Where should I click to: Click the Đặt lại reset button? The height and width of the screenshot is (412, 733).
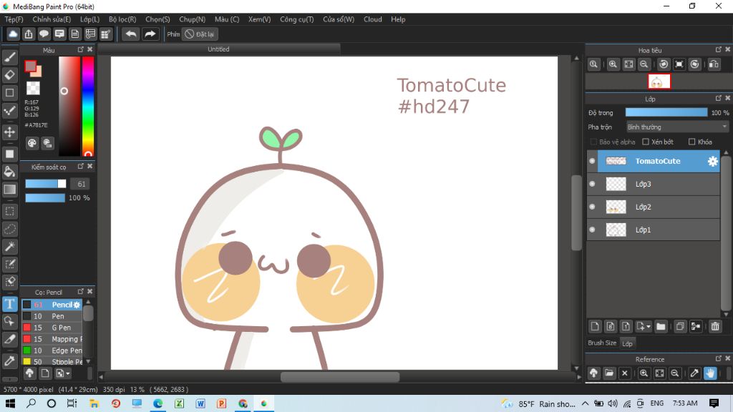200,34
